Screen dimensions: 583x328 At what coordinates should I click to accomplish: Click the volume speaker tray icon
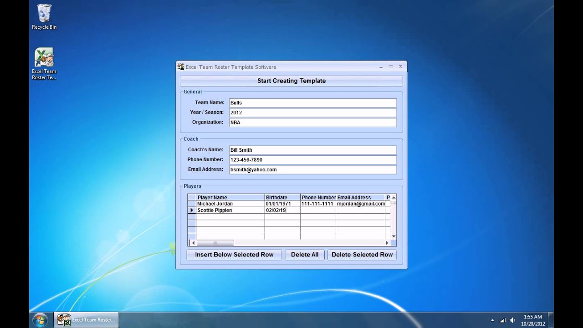pos(513,320)
